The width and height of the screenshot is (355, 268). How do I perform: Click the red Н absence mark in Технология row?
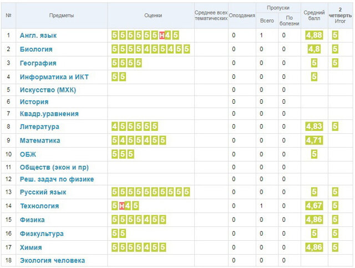coord(121,206)
